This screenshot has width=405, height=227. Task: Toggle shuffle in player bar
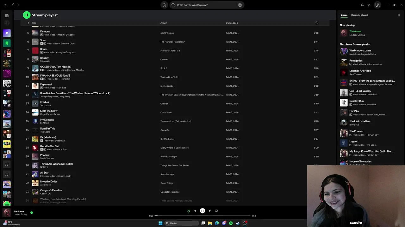click(x=189, y=211)
